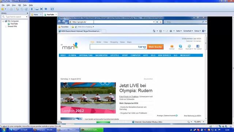Open the VMware Help menu
This screenshot has width=234, height=132.
coord(31,5)
